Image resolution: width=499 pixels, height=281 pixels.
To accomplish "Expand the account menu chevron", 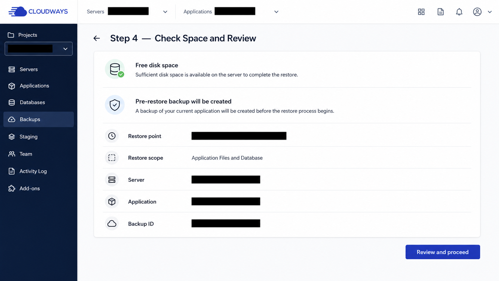I will tap(490, 12).
